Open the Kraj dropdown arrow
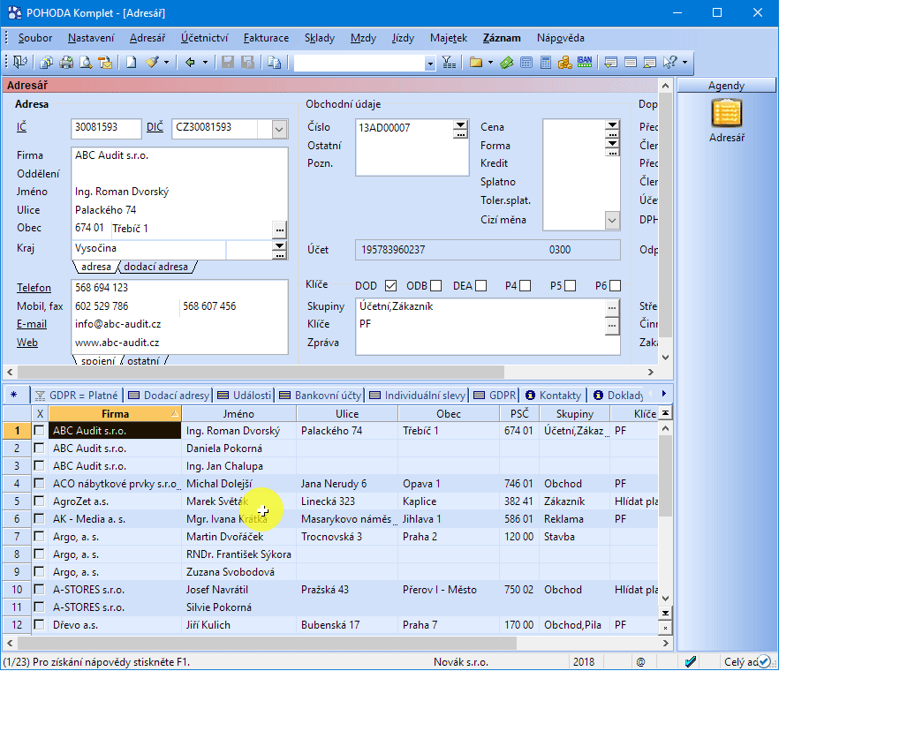 pos(279,245)
